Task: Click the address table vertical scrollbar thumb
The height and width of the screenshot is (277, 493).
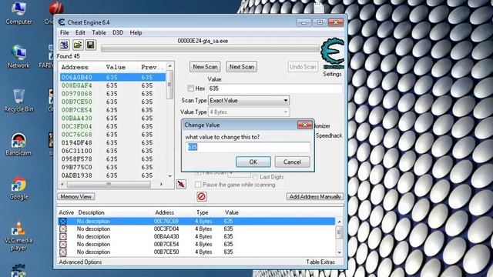Action: [339, 232]
